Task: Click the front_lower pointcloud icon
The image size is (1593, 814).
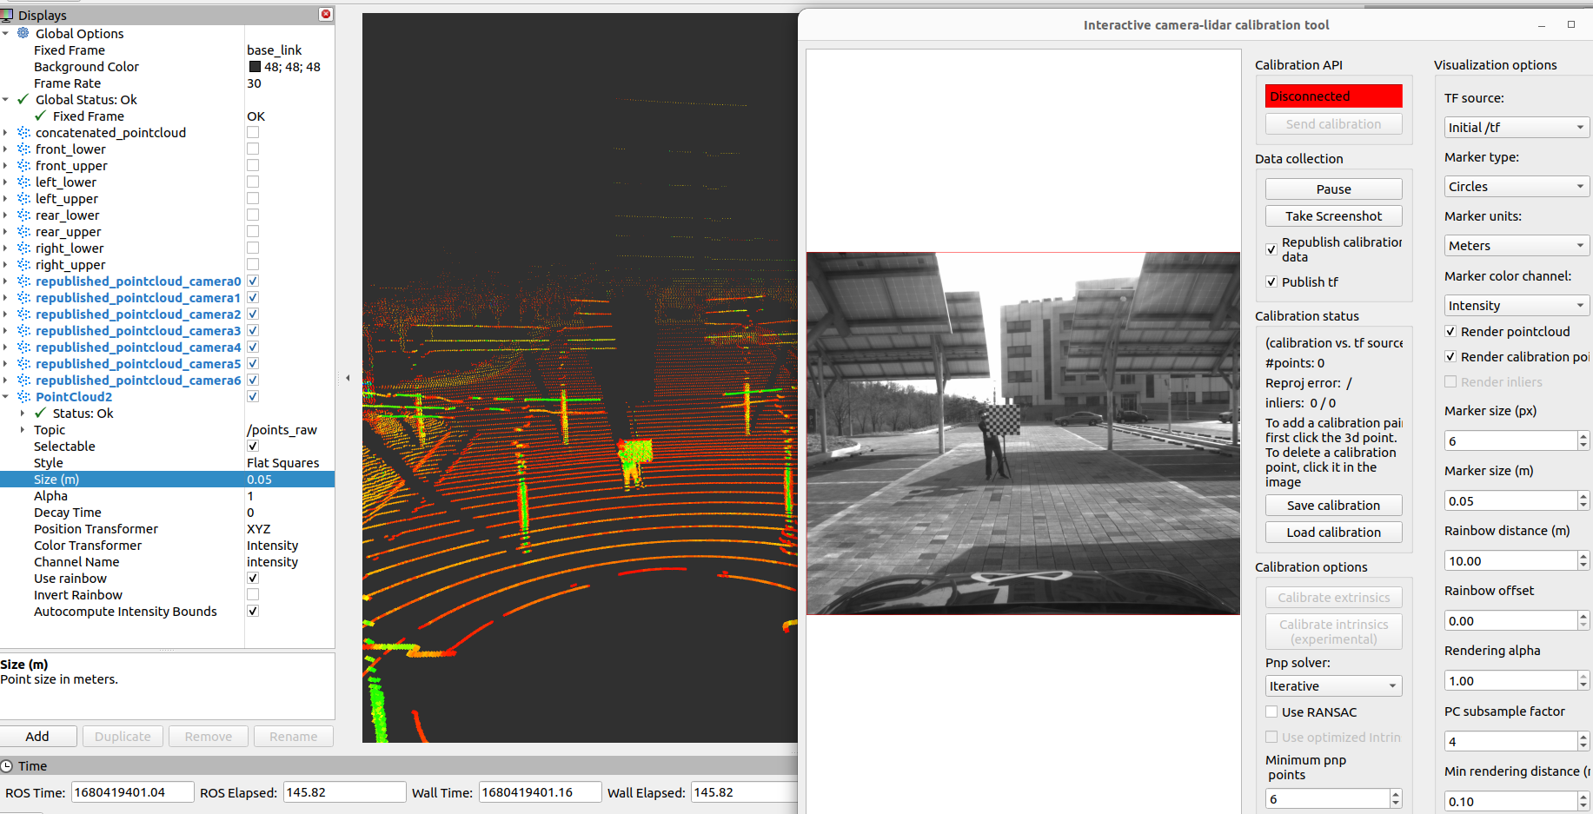Action: (x=23, y=149)
